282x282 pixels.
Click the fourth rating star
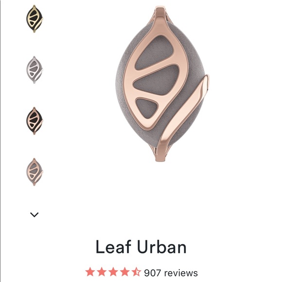point(124,272)
